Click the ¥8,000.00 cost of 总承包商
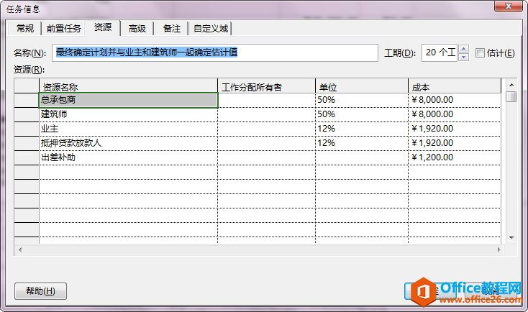This screenshot has width=528, height=312. click(454, 101)
